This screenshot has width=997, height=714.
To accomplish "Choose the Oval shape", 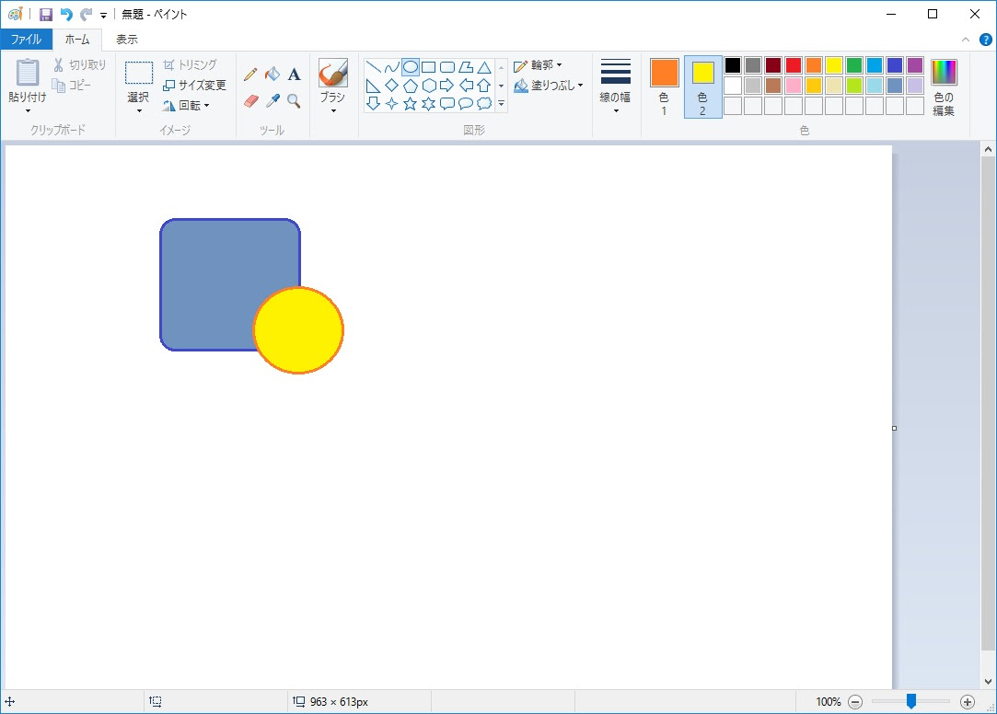I will 410,66.
